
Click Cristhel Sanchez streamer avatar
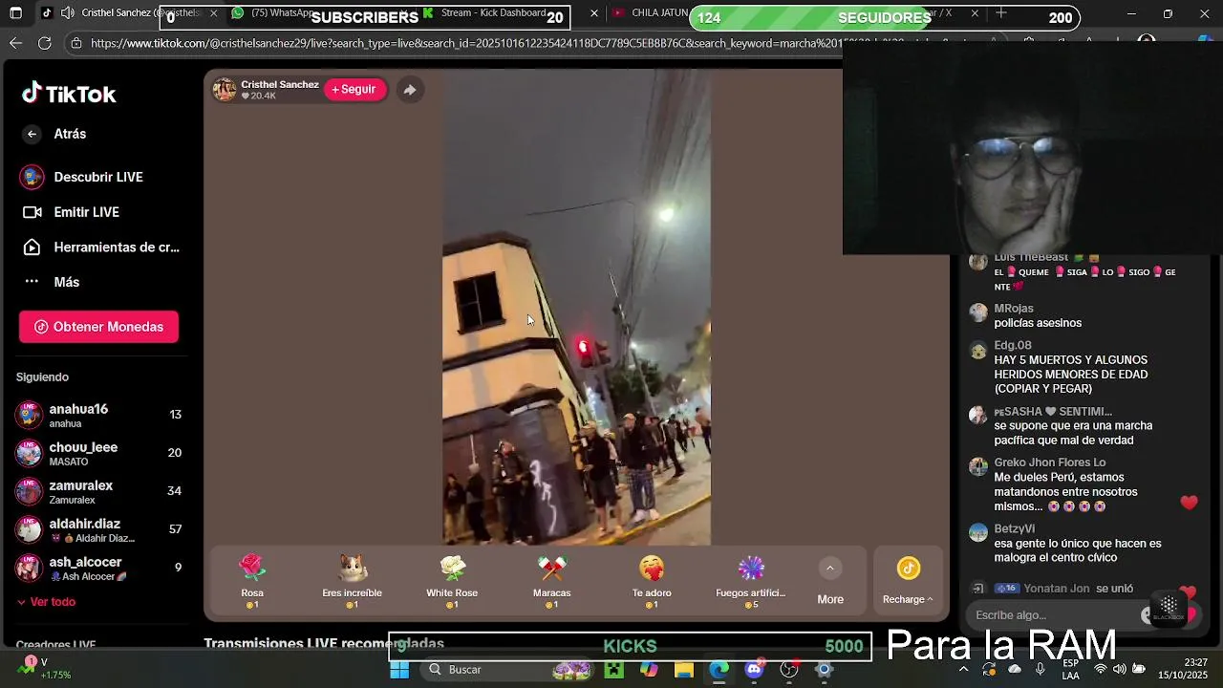pos(224,90)
